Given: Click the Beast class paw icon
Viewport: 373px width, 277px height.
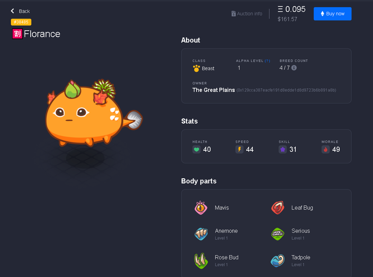Looking at the screenshot, I should point(196,68).
